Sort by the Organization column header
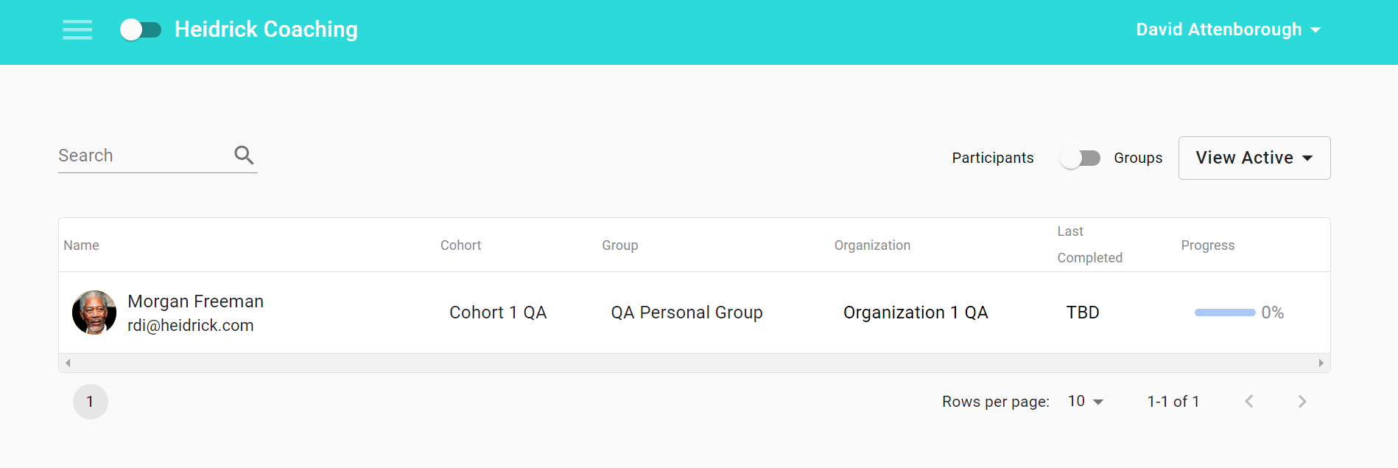This screenshot has width=1398, height=468. pyautogui.click(x=872, y=245)
